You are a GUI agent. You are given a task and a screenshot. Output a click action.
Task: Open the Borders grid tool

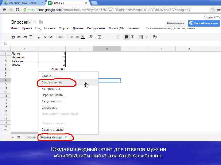[99, 37]
